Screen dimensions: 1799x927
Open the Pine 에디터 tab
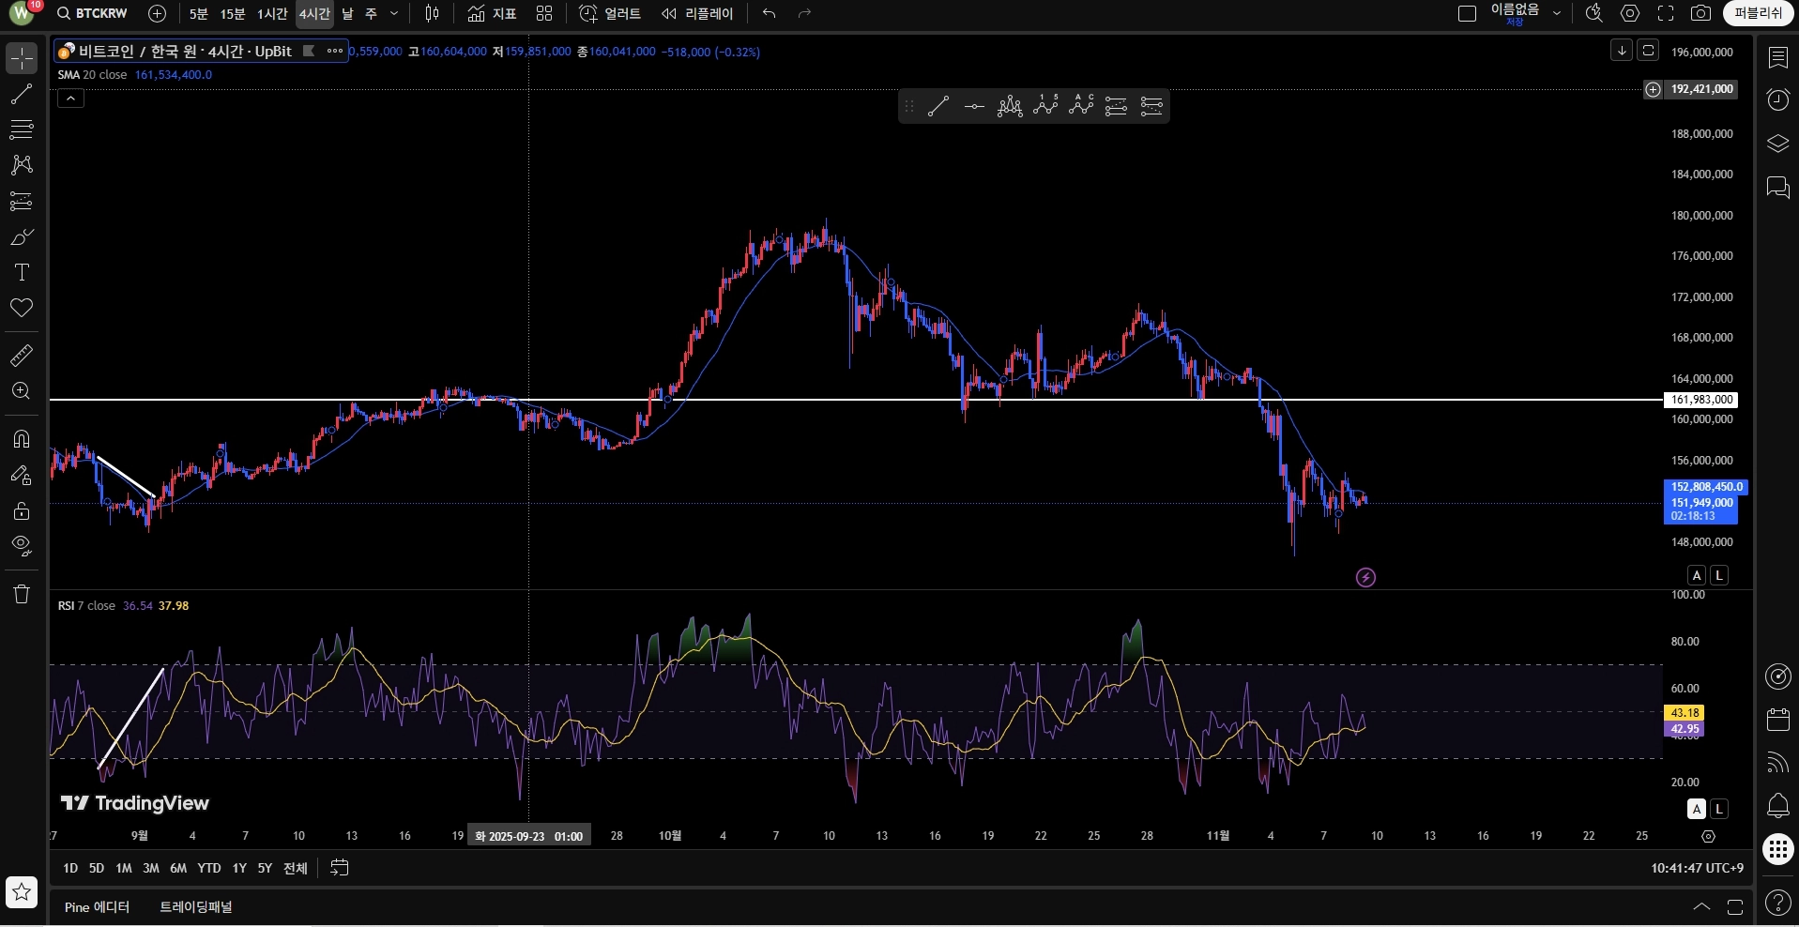97,907
